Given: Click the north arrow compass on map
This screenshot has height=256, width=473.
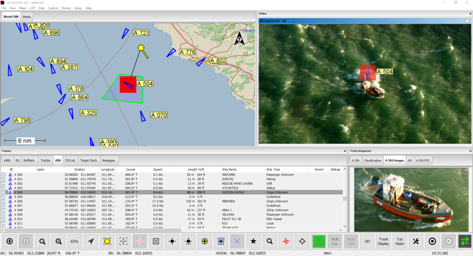Looking at the screenshot, I should 239,38.
